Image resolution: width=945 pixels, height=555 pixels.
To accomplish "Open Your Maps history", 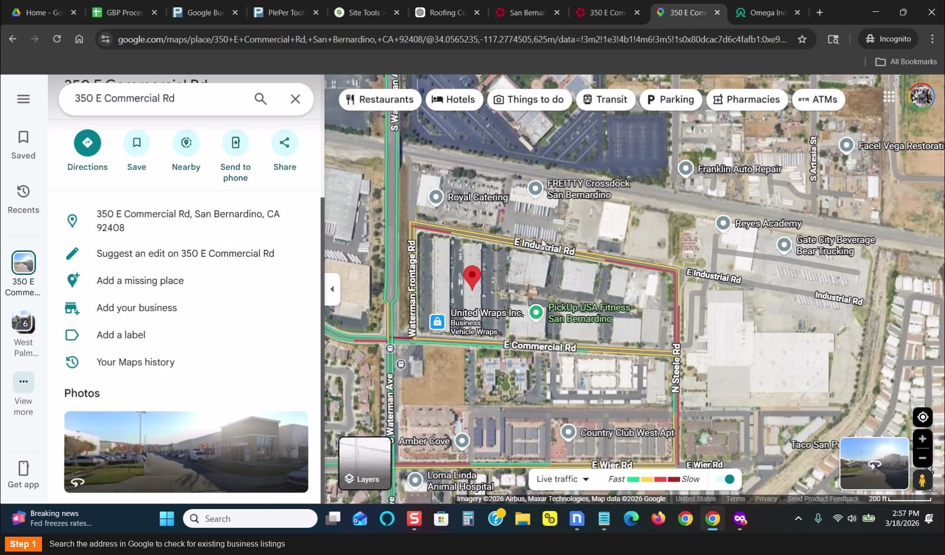I will pyautogui.click(x=185, y=362).
